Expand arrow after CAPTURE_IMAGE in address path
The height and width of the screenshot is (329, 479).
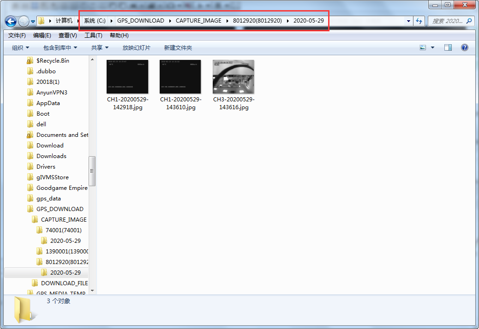pos(228,21)
